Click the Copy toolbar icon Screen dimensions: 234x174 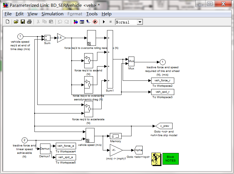[44, 22]
